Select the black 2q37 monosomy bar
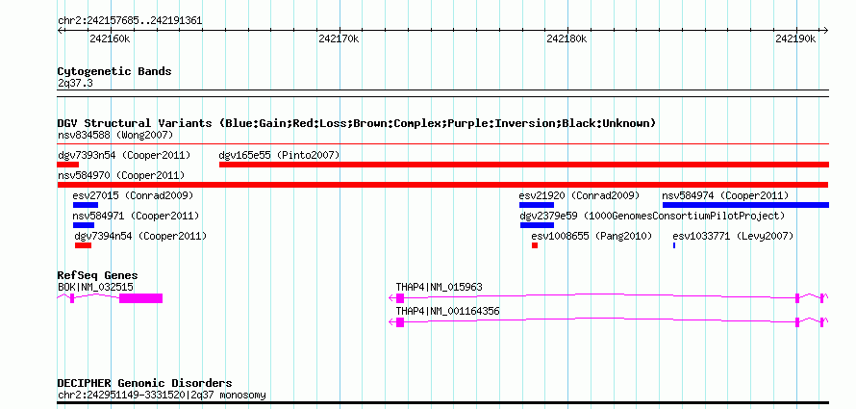This screenshot has height=409, width=856. pyautogui.click(x=442, y=402)
